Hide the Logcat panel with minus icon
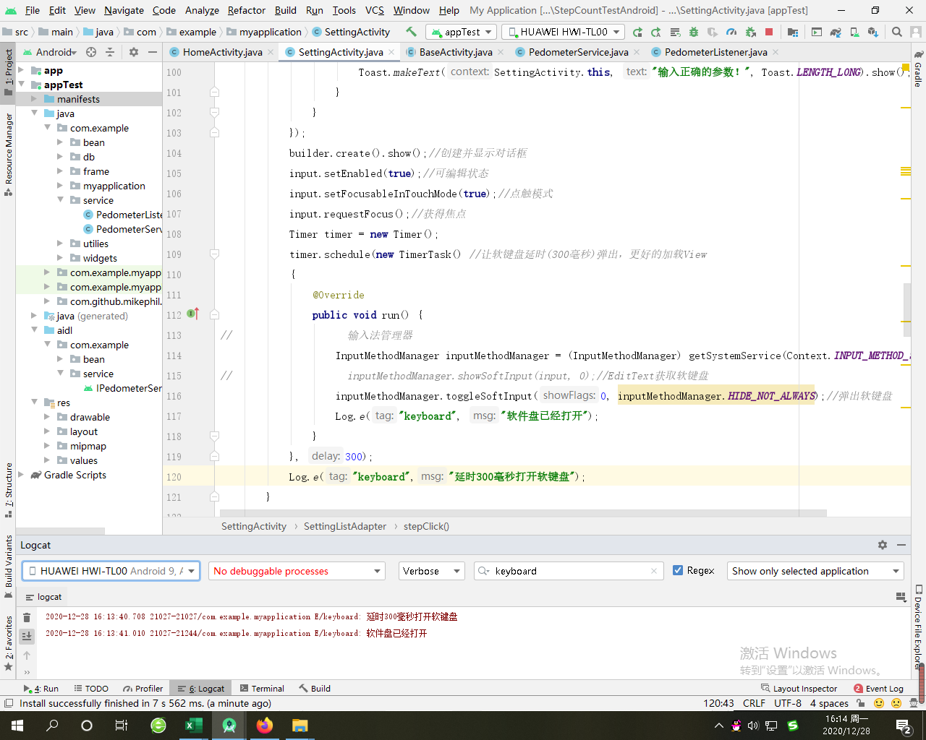This screenshot has height=740, width=926. click(901, 545)
